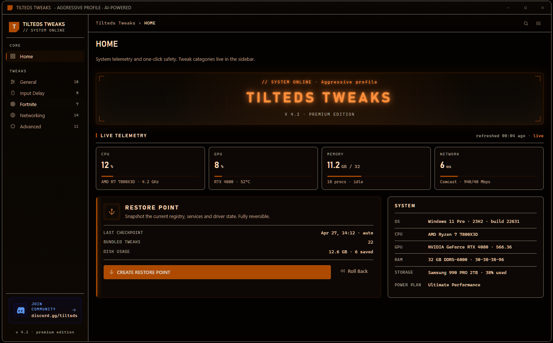Click 'Windows 11 Pro · 23H2 · build 22631'

(x=474, y=221)
